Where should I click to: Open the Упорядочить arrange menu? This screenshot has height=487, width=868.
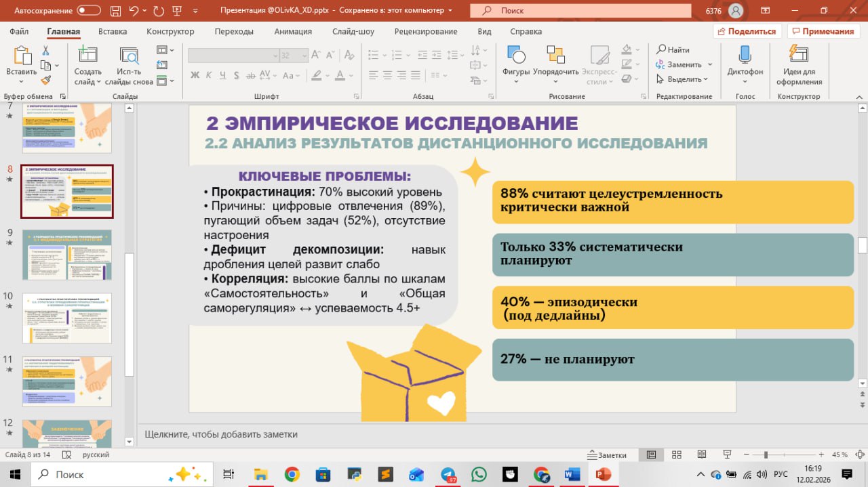pos(556,64)
